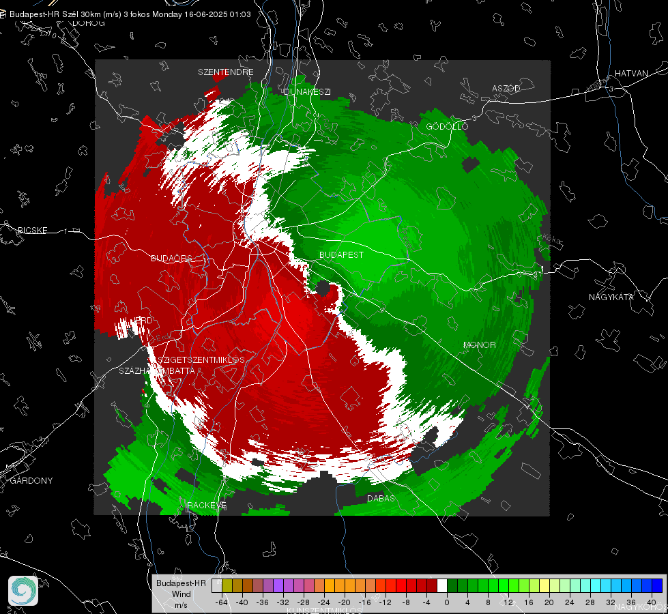Click the m/s unit label in legend
Image resolution: width=668 pixels, height=614 pixels.
[181, 605]
